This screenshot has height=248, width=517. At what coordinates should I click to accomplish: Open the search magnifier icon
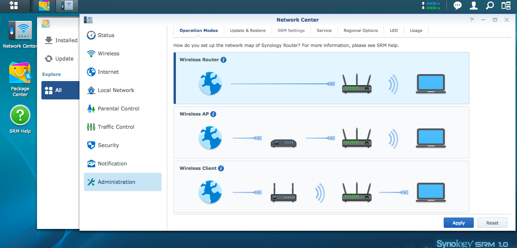click(x=490, y=6)
